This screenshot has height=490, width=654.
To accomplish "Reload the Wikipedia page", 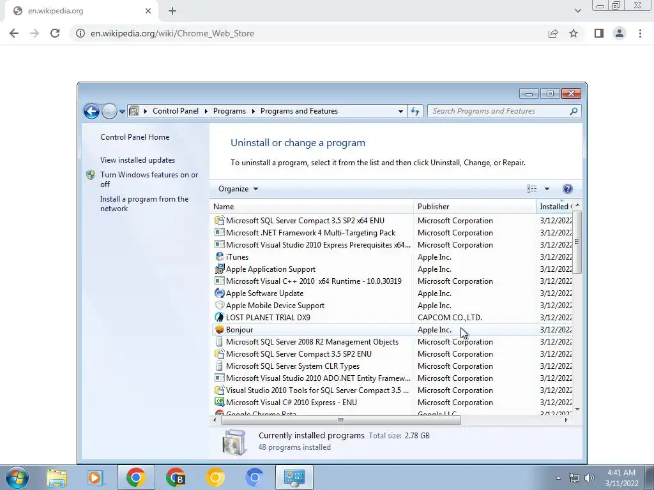I will pyautogui.click(x=55, y=33).
